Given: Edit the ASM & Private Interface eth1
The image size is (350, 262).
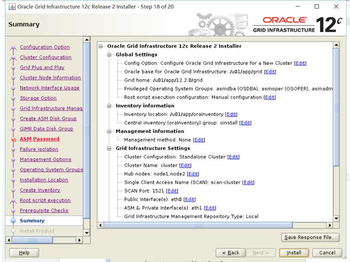Looking at the screenshot, I should [210, 208].
